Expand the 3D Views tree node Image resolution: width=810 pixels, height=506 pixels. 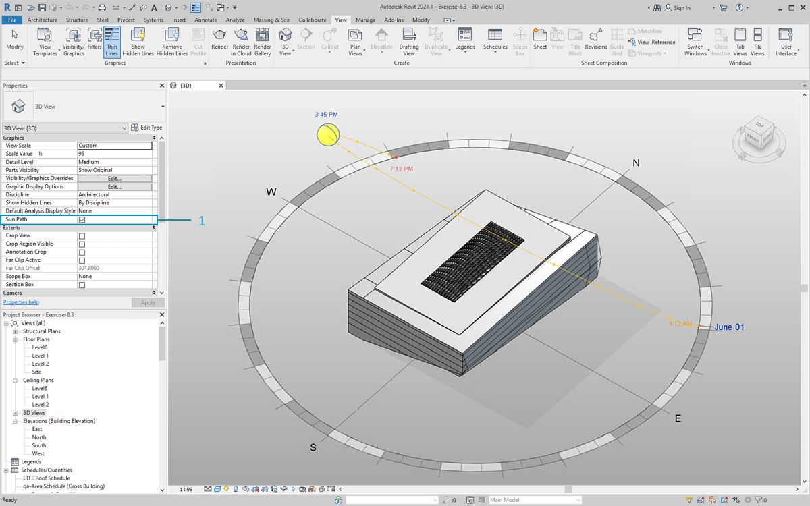tap(15, 413)
